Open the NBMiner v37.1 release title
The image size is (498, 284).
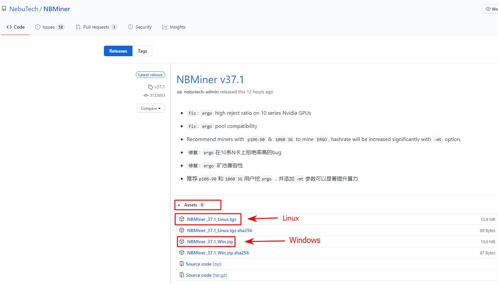coord(210,80)
